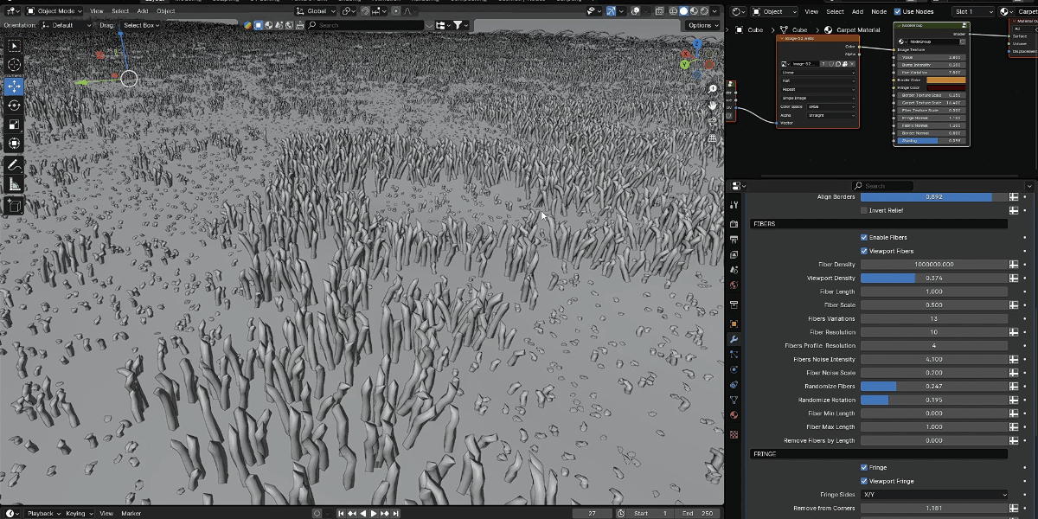Open the Slot 1 material dropdown
The image size is (1038, 519).
tap(974, 11)
